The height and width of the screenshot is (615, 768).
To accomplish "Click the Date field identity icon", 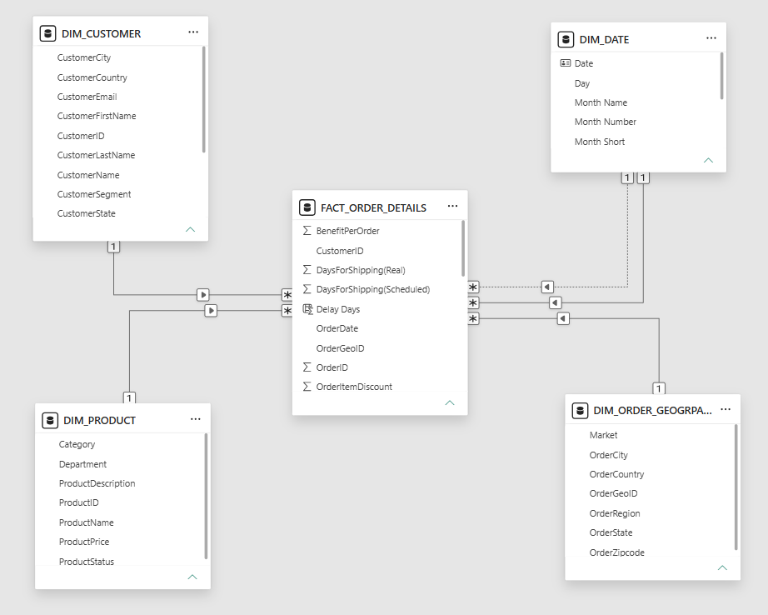I will pos(566,63).
